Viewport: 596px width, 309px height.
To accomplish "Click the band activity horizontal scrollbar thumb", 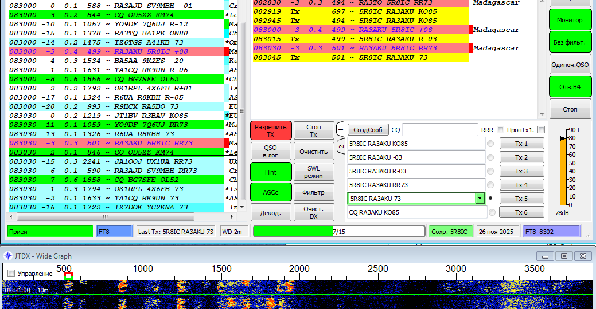I will 106,216.
